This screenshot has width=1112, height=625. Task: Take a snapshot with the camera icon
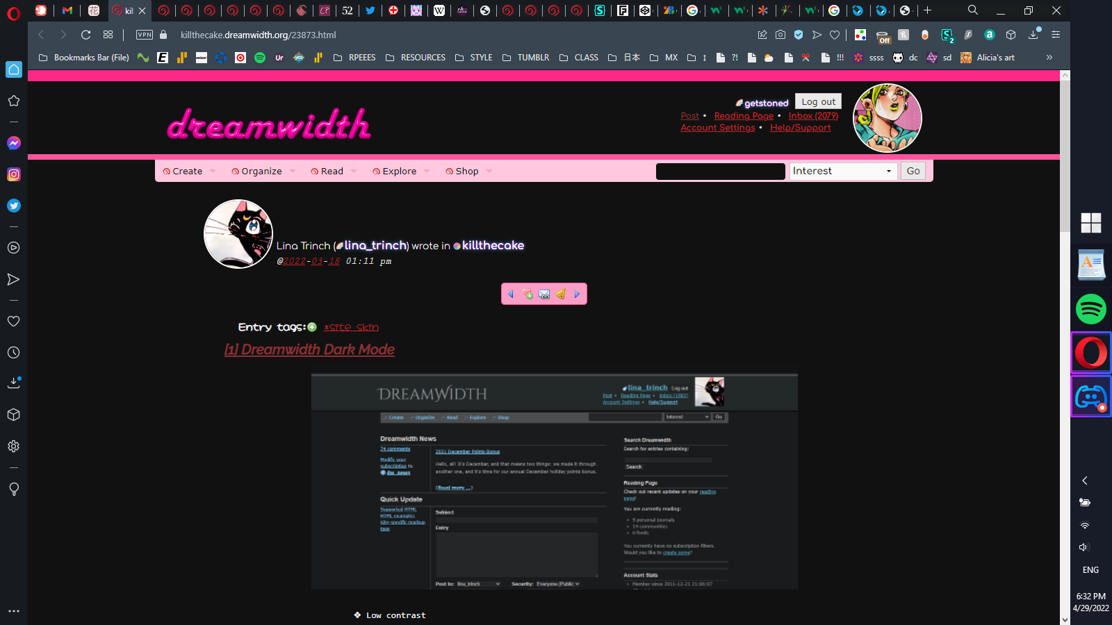tap(780, 35)
